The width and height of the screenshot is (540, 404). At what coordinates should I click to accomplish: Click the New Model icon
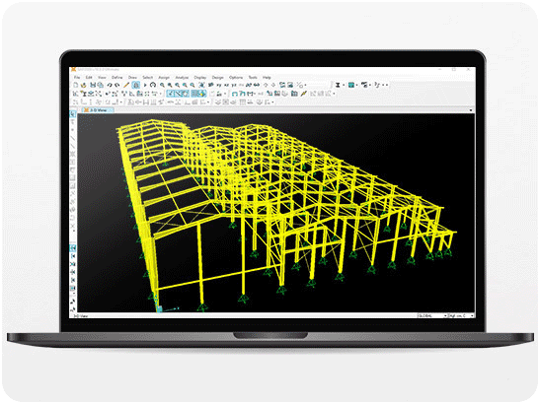[76, 85]
